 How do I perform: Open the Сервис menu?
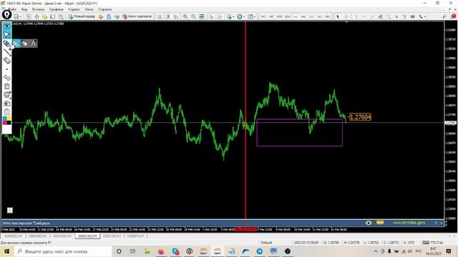pos(74,9)
